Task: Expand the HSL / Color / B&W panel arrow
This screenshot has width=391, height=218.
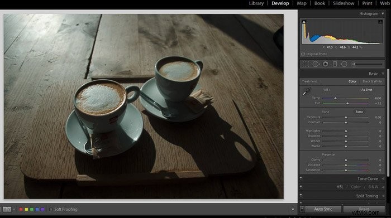Action: point(383,187)
